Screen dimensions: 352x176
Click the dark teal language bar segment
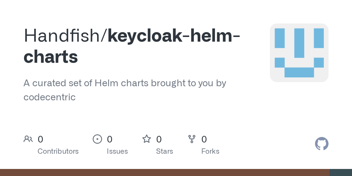(341, 172)
